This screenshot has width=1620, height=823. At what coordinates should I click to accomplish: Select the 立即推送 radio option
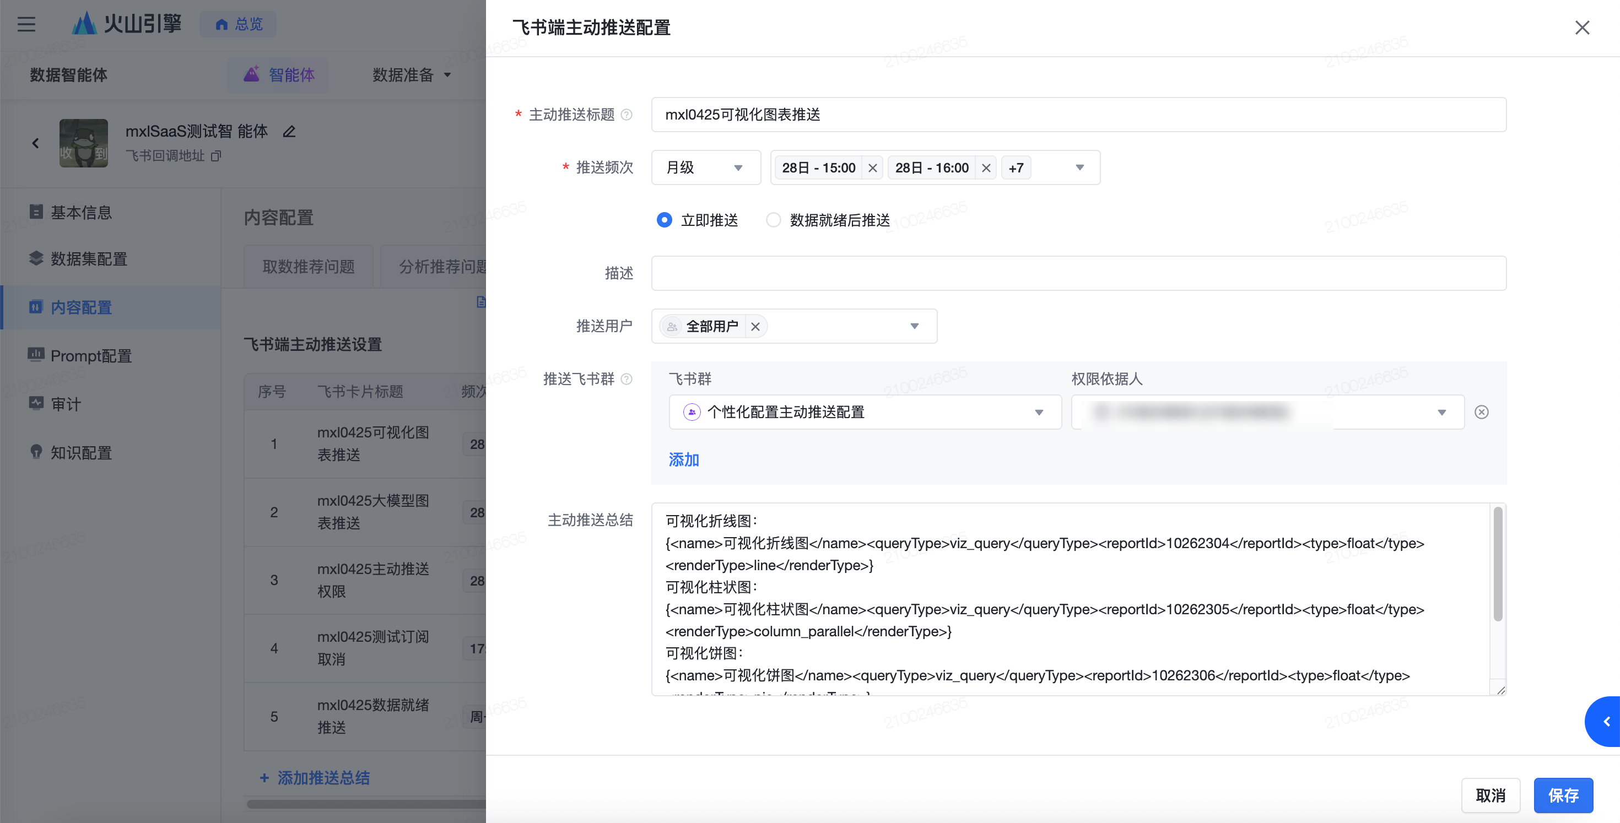[664, 220]
